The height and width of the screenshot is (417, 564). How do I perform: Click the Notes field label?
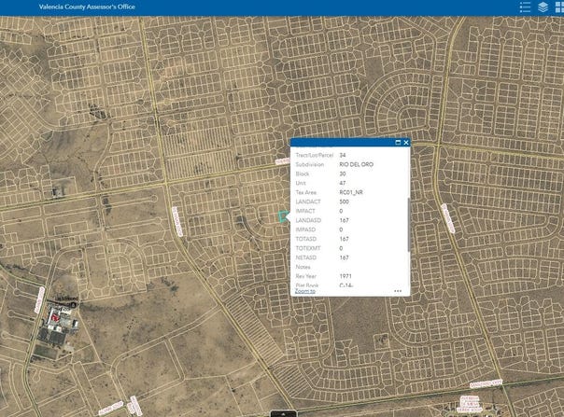[x=303, y=267]
